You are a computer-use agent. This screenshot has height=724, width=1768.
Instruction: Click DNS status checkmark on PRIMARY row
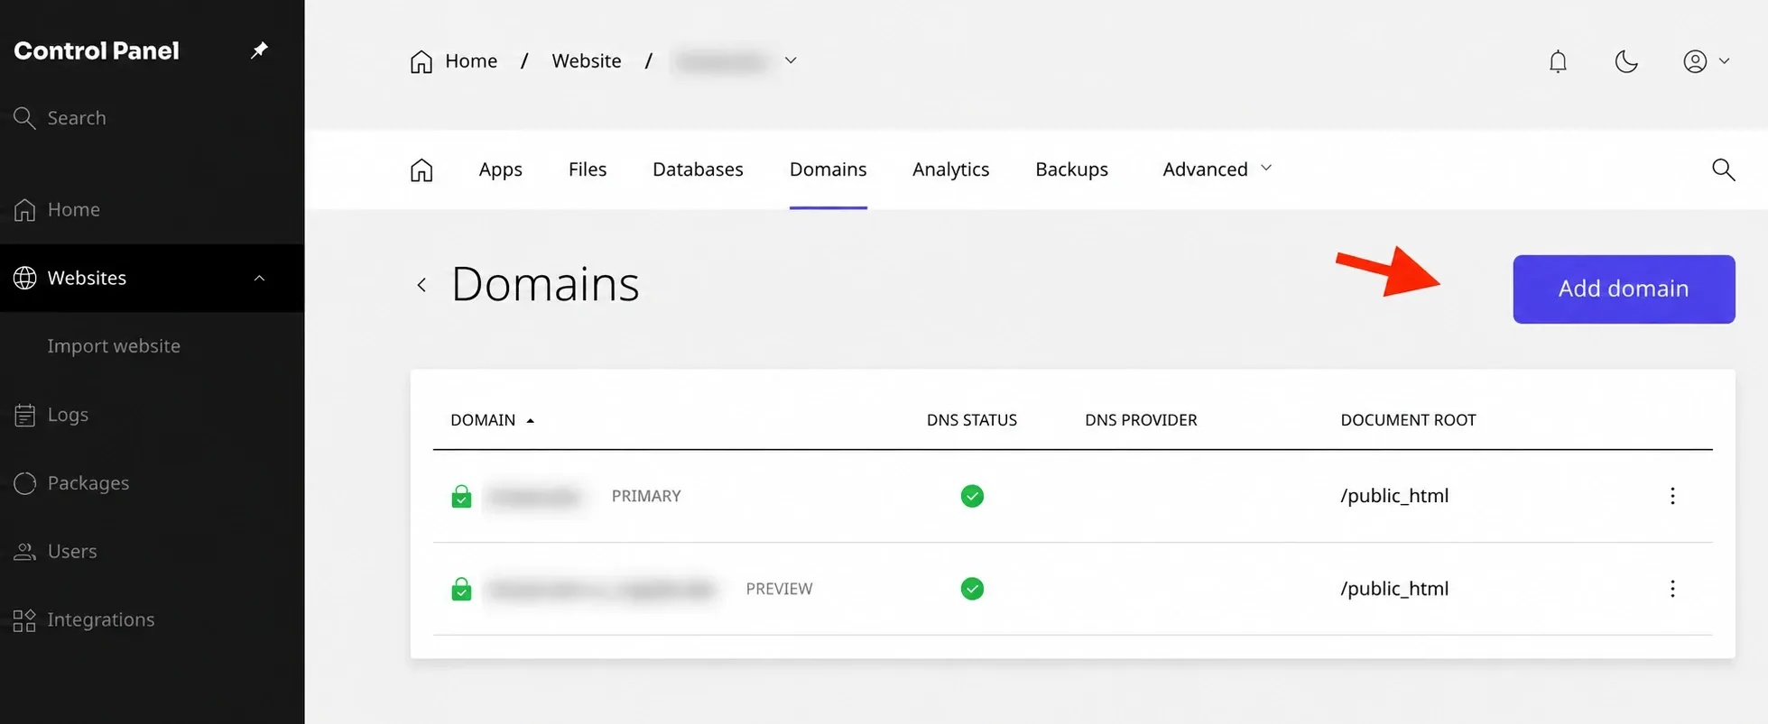tap(972, 496)
